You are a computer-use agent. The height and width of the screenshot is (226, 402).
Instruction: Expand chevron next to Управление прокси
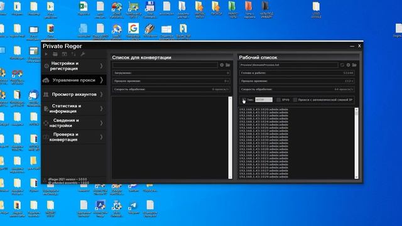click(102, 80)
